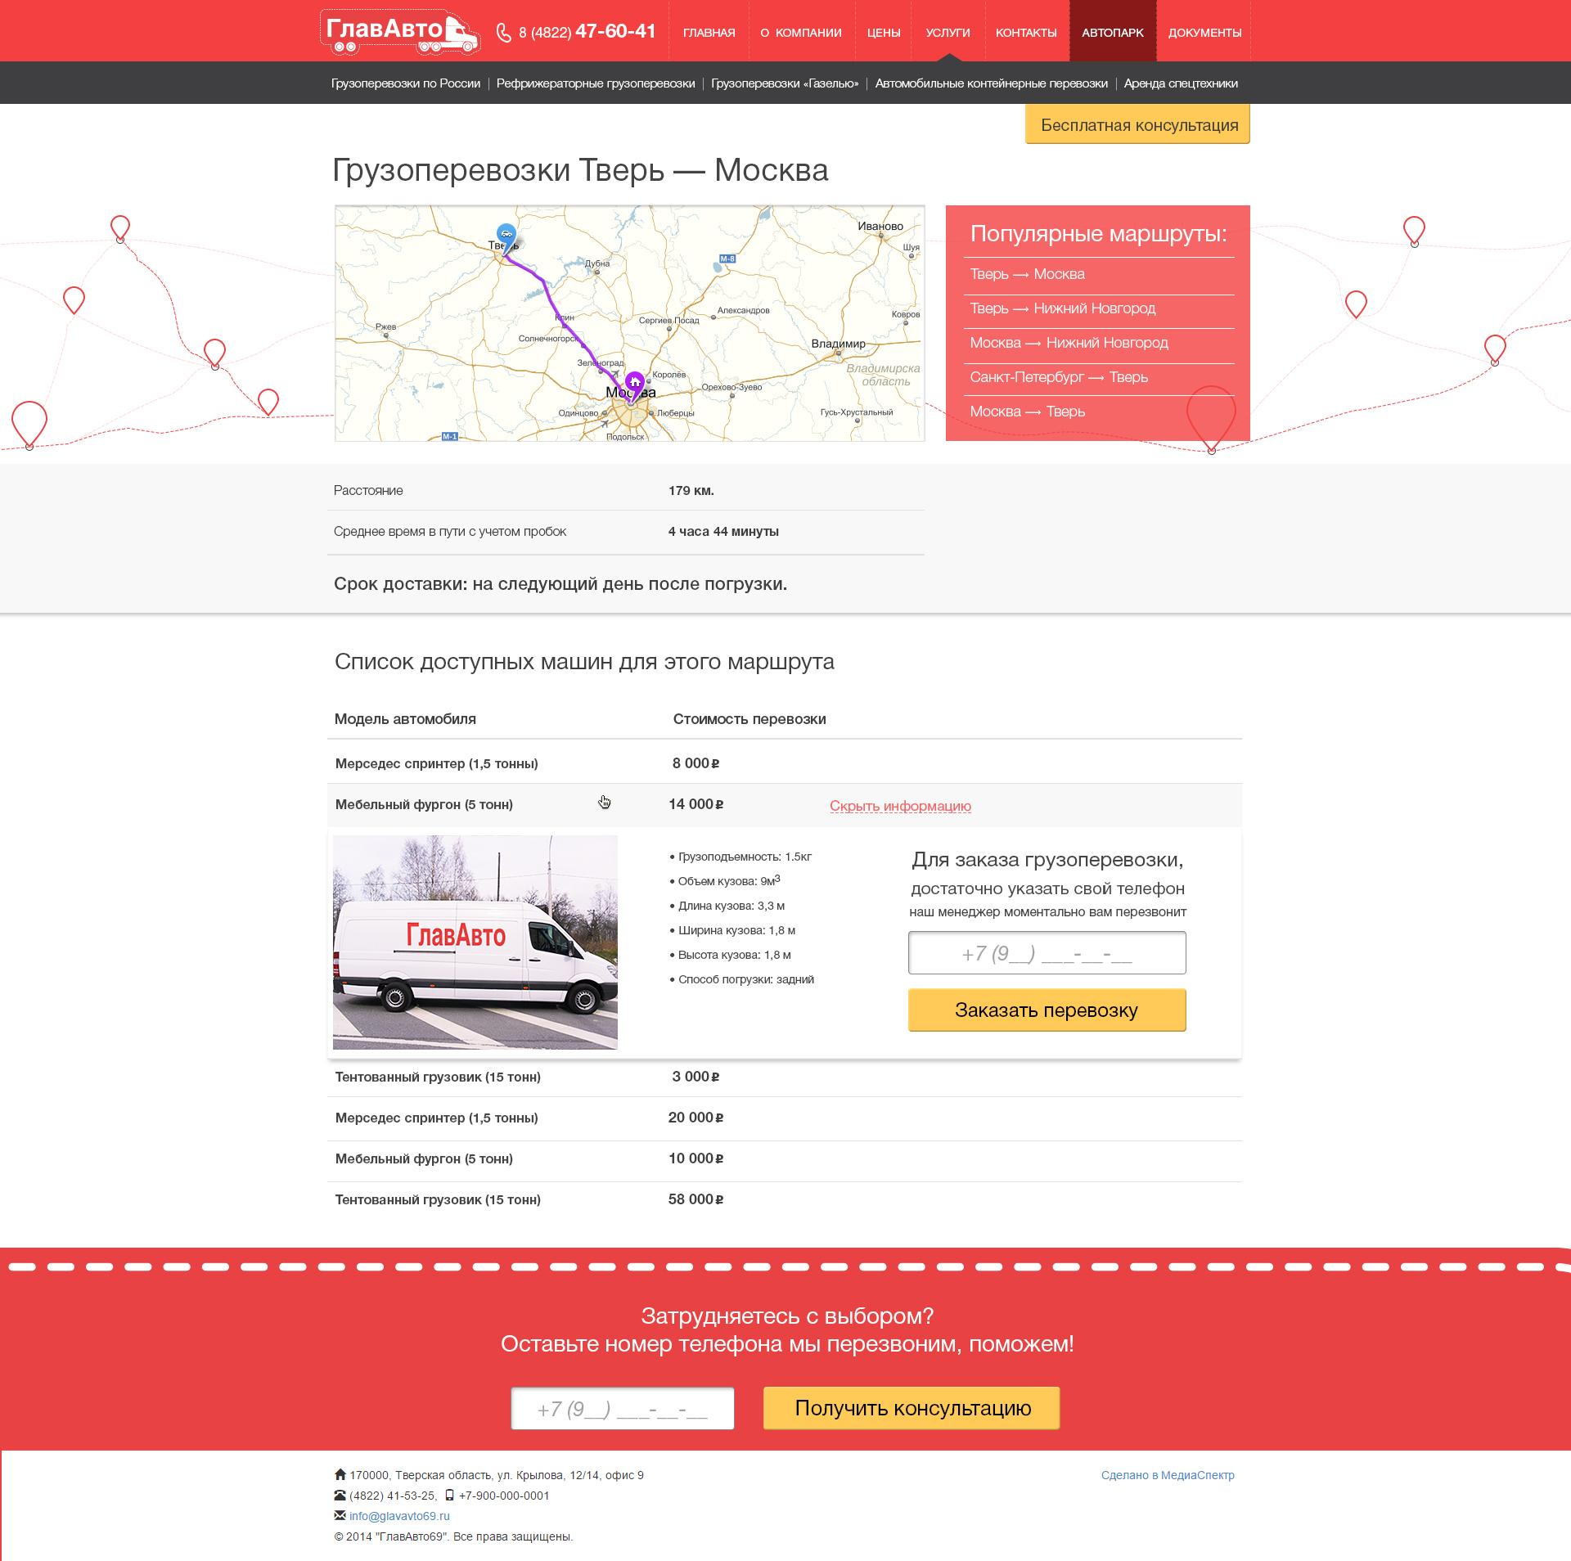The height and width of the screenshot is (1561, 1571).
Task: Click the envelope email icon in footer
Action: coord(340,1515)
